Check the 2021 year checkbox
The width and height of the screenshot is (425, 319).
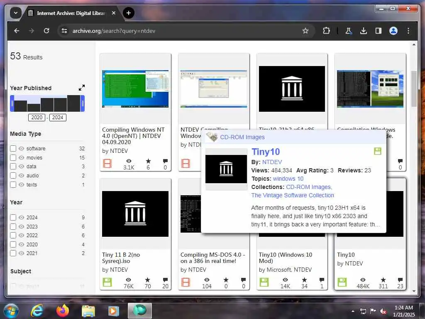point(13,253)
